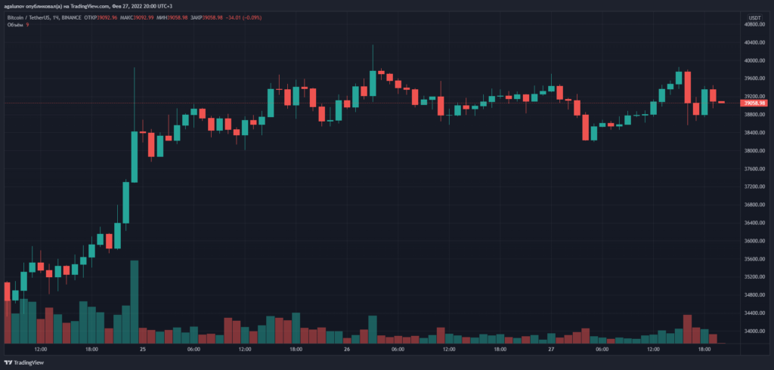Screen dimensions: 774x370
Task: Click the 40800.00 top price scale label
Action: [x=754, y=24]
